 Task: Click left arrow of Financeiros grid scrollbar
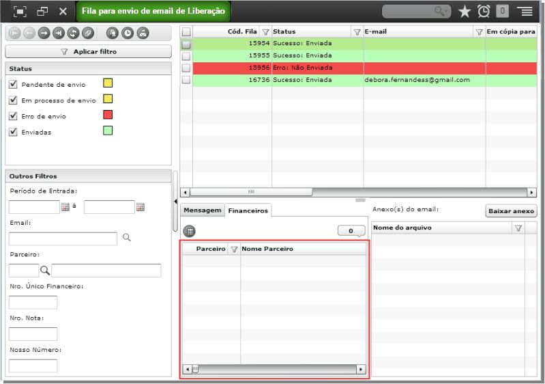click(188, 369)
